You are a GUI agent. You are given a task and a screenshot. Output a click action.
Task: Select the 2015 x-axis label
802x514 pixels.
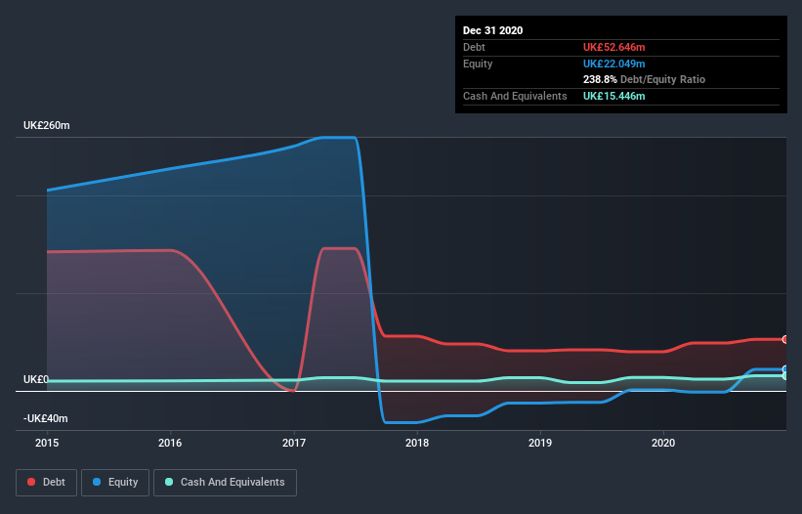click(47, 443)
